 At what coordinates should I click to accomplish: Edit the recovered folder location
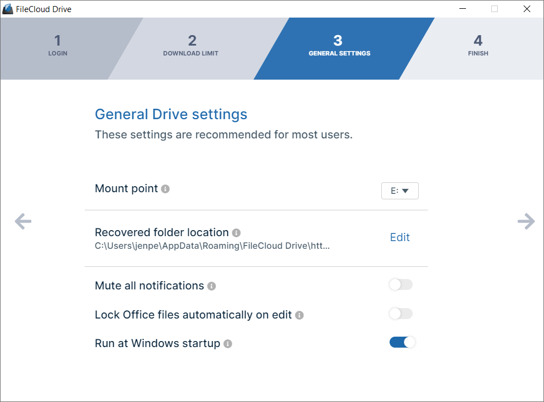coord(399,237)
